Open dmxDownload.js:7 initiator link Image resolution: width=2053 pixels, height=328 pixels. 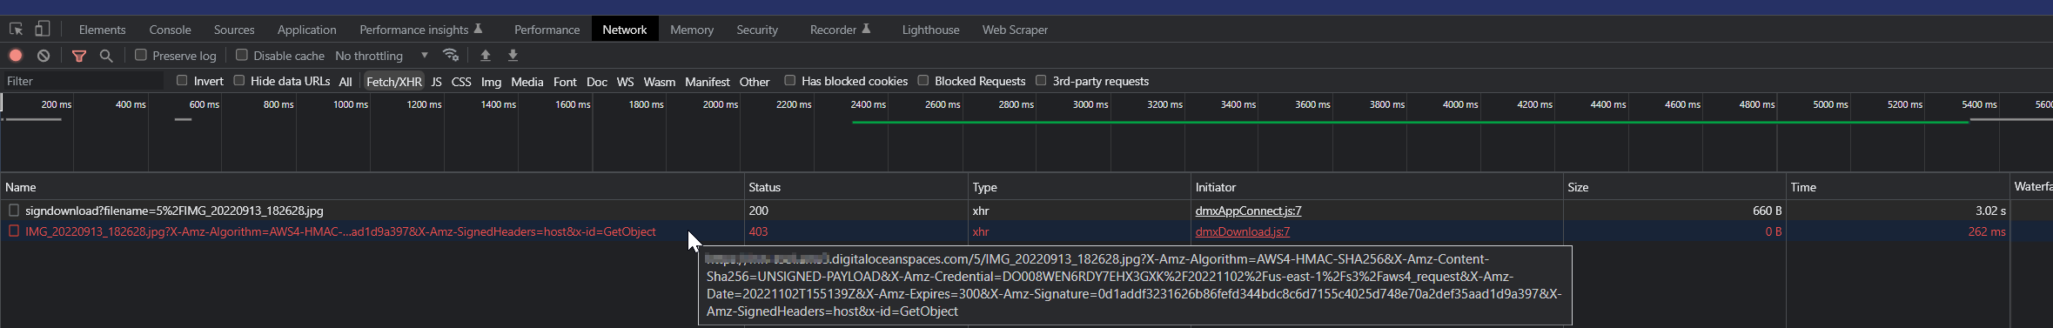pyautogui.click(x=1243, y=231)
